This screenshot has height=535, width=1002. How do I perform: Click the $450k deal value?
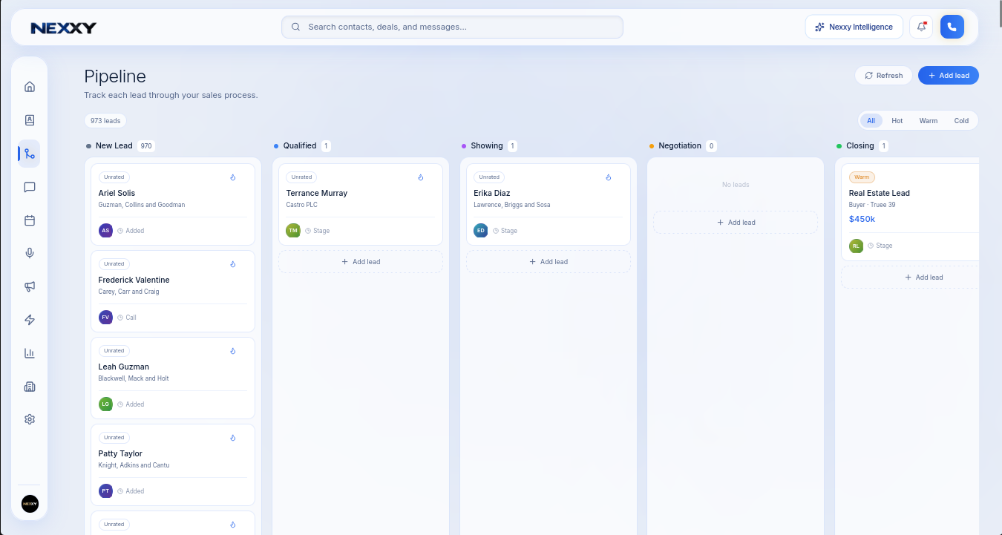tap(862, 219)
